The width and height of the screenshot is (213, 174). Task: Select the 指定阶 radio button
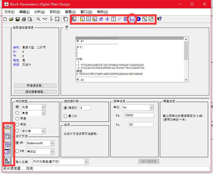tap(65, 108)
